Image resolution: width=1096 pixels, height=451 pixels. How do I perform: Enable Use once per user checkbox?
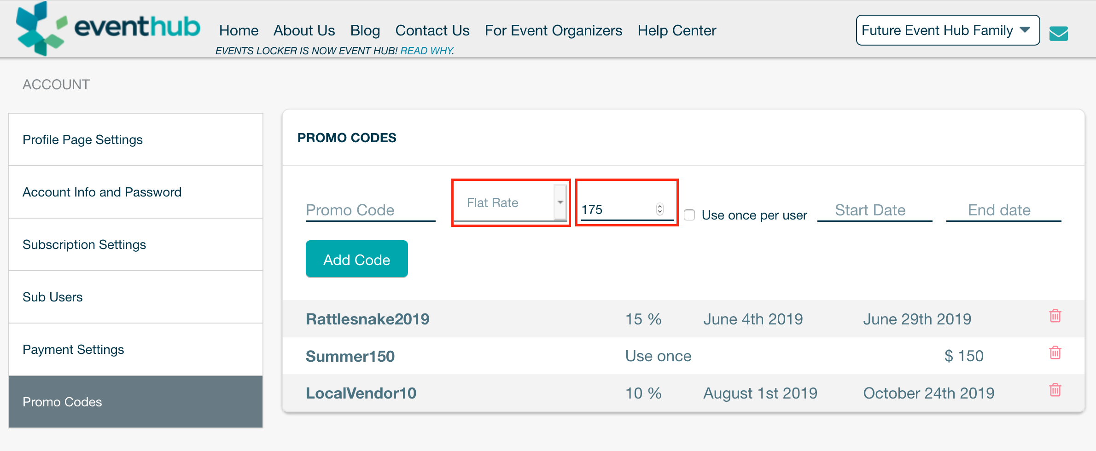coord(689,215)
